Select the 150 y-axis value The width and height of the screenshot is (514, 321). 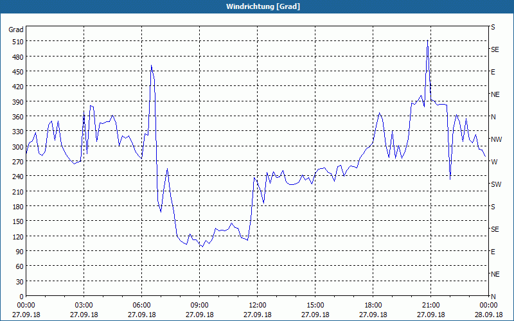[x=18, y=221]
